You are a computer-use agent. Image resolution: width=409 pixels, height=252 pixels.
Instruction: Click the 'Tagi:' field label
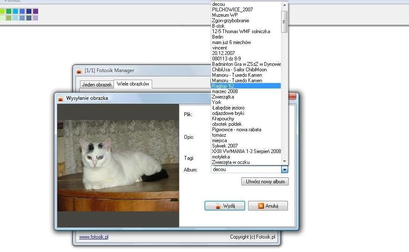pyautogui.click(x=189, y=158)
